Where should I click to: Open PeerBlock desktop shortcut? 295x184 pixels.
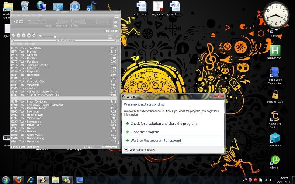[275, 140]
